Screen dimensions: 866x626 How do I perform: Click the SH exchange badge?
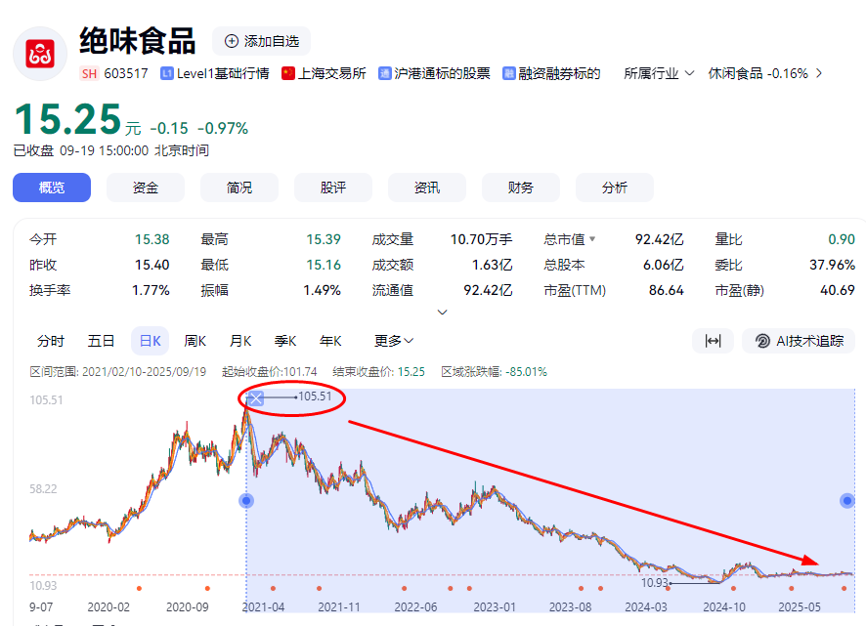[89, 73]
